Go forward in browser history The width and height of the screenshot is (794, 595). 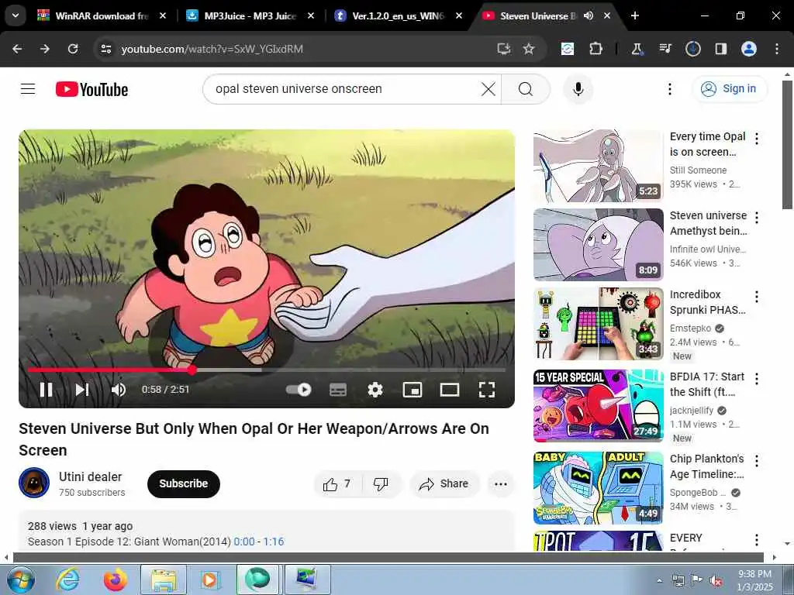click(44, 49)
